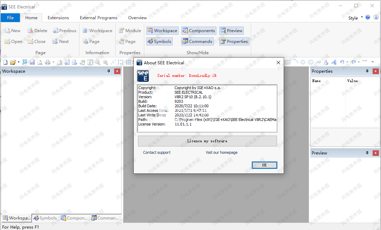Click the redo arrow icon

pos(354,62)
